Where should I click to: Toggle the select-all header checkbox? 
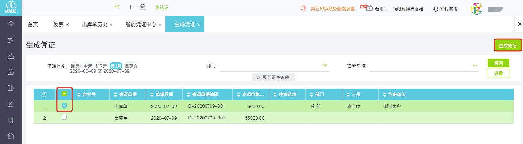[x=64, y=93]
